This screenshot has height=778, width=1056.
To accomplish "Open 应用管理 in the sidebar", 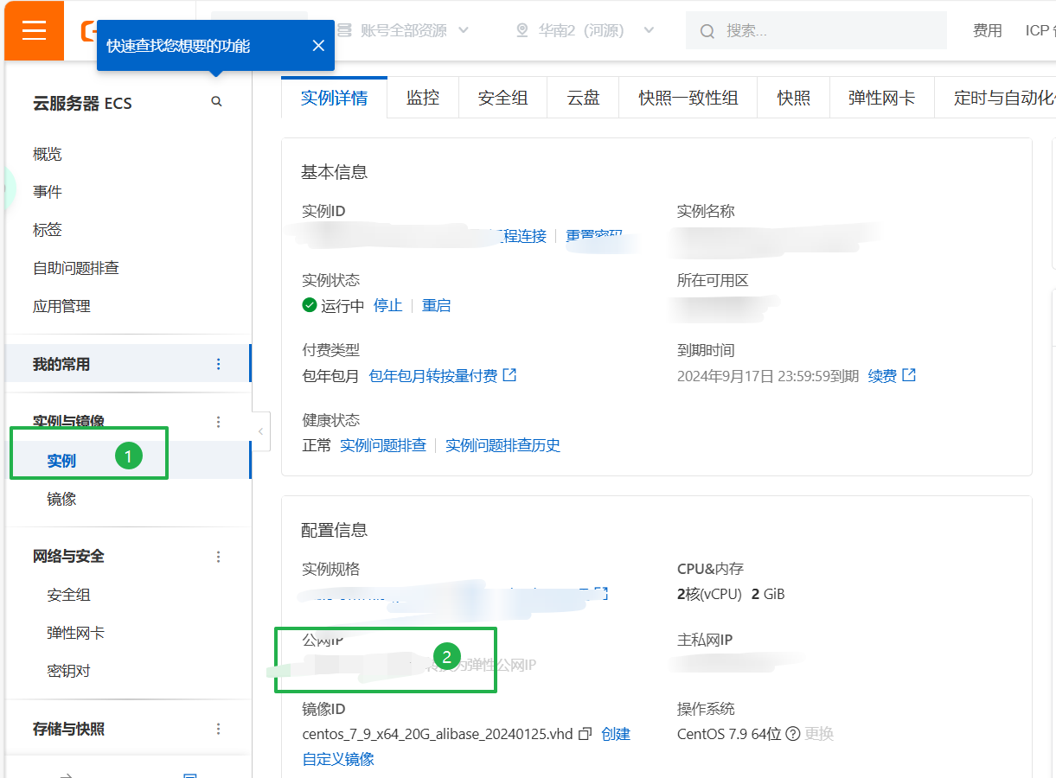I will (61, 306).
